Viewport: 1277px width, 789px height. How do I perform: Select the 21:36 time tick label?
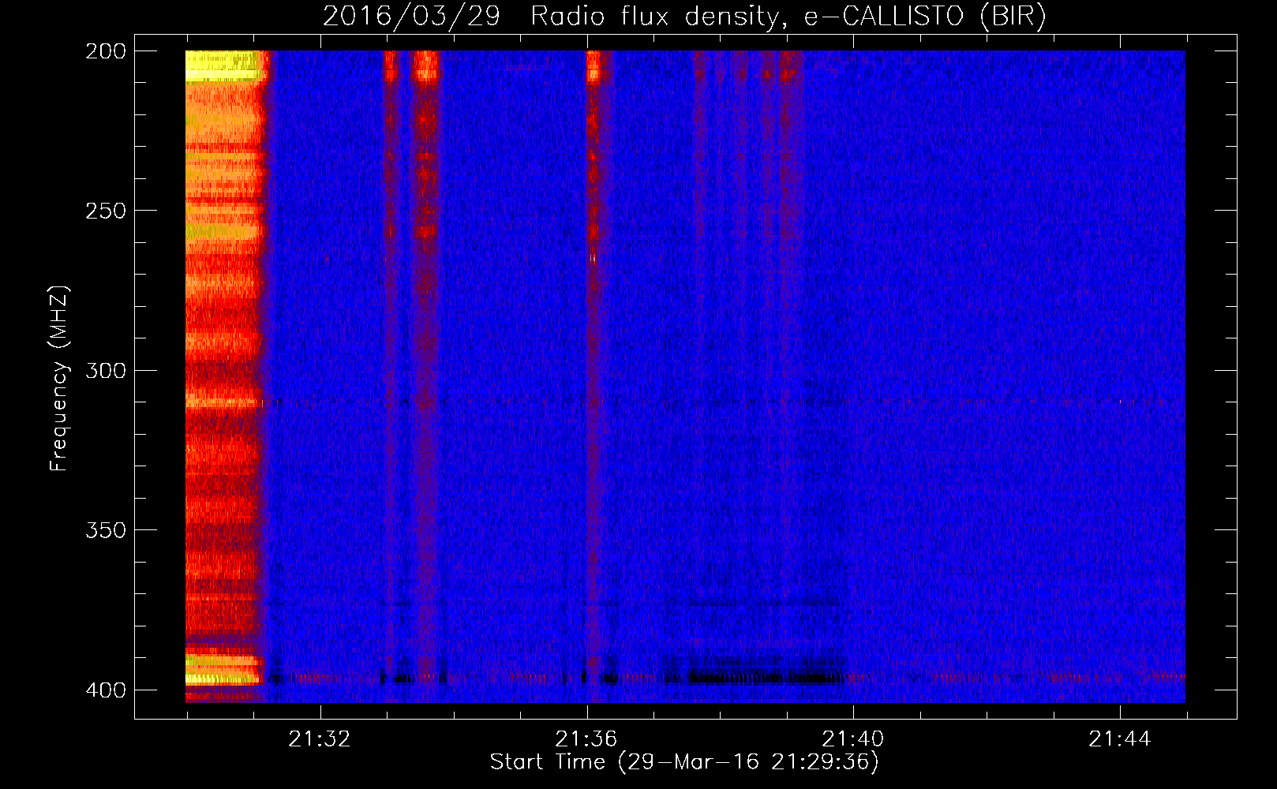pyautogui.click(x=586, y=739)
